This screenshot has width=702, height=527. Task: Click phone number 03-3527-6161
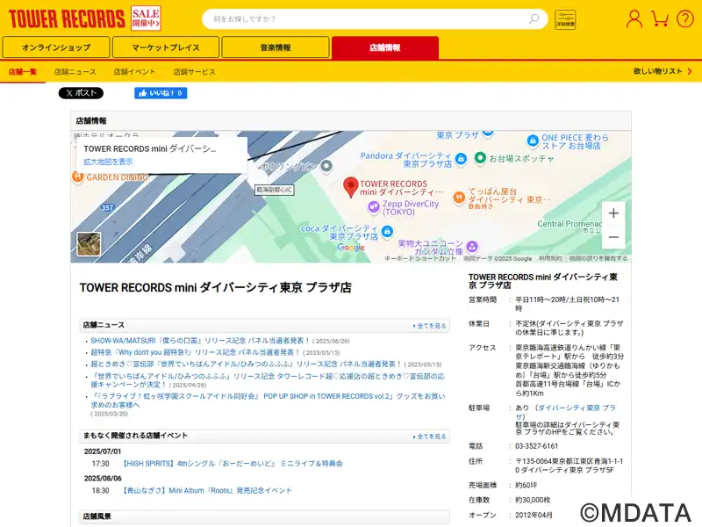coord(536,446)
